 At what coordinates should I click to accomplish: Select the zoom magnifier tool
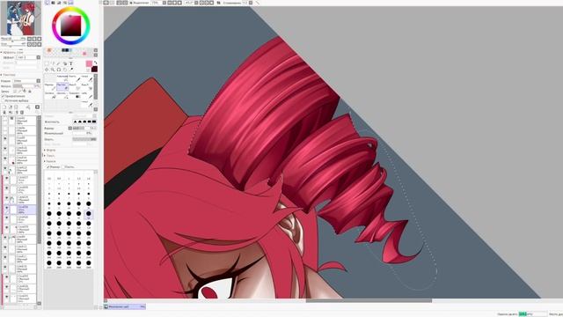click(53, 70)
